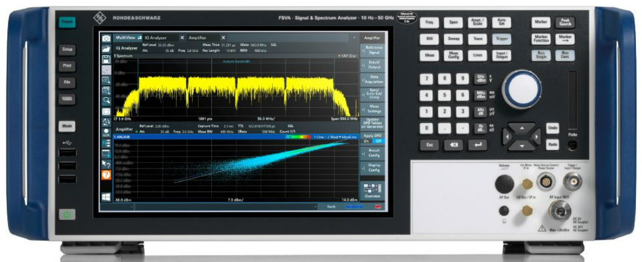Switch to the MultiView tab
This screenshot has height=262, width=642.
tap(128, 37)
